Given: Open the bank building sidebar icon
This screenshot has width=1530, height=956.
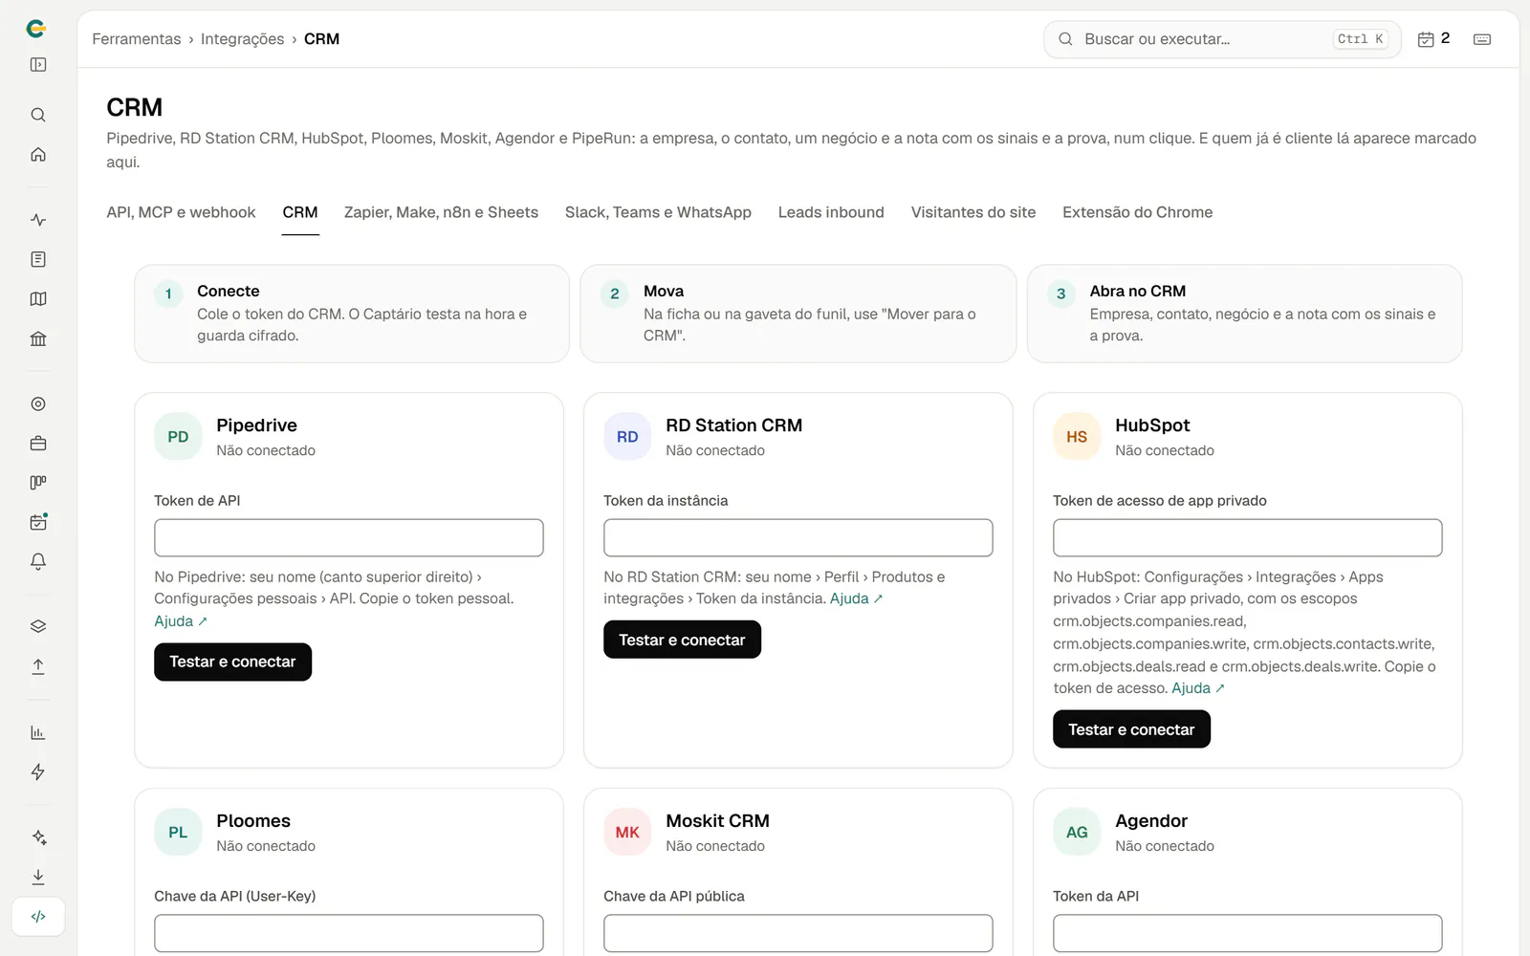Looking at the screenshot, I should click(38, 338).
